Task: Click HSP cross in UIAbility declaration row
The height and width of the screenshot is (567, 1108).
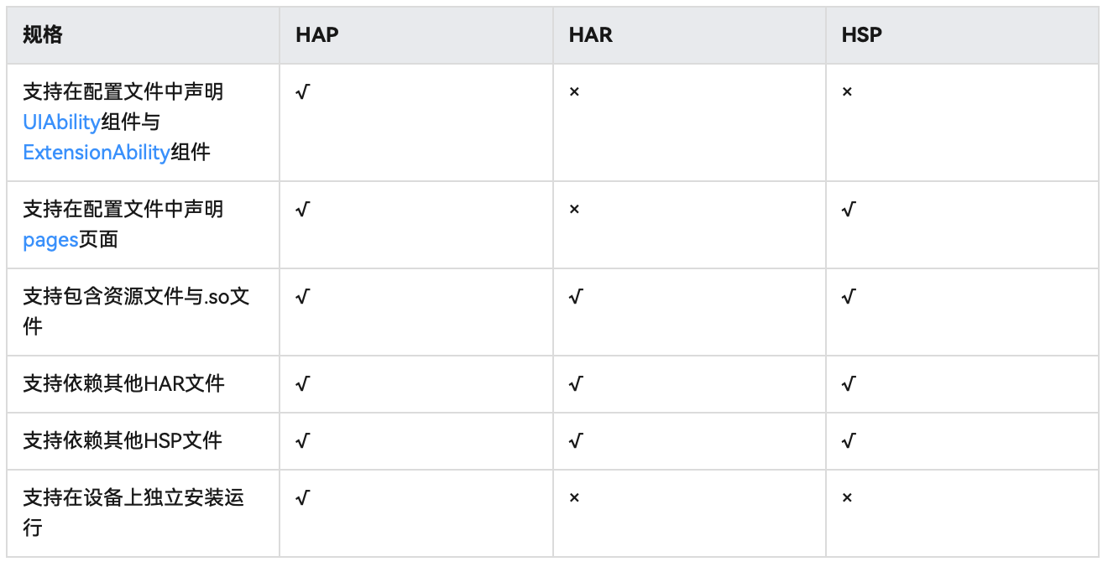Action: click(x=848, y=91)
